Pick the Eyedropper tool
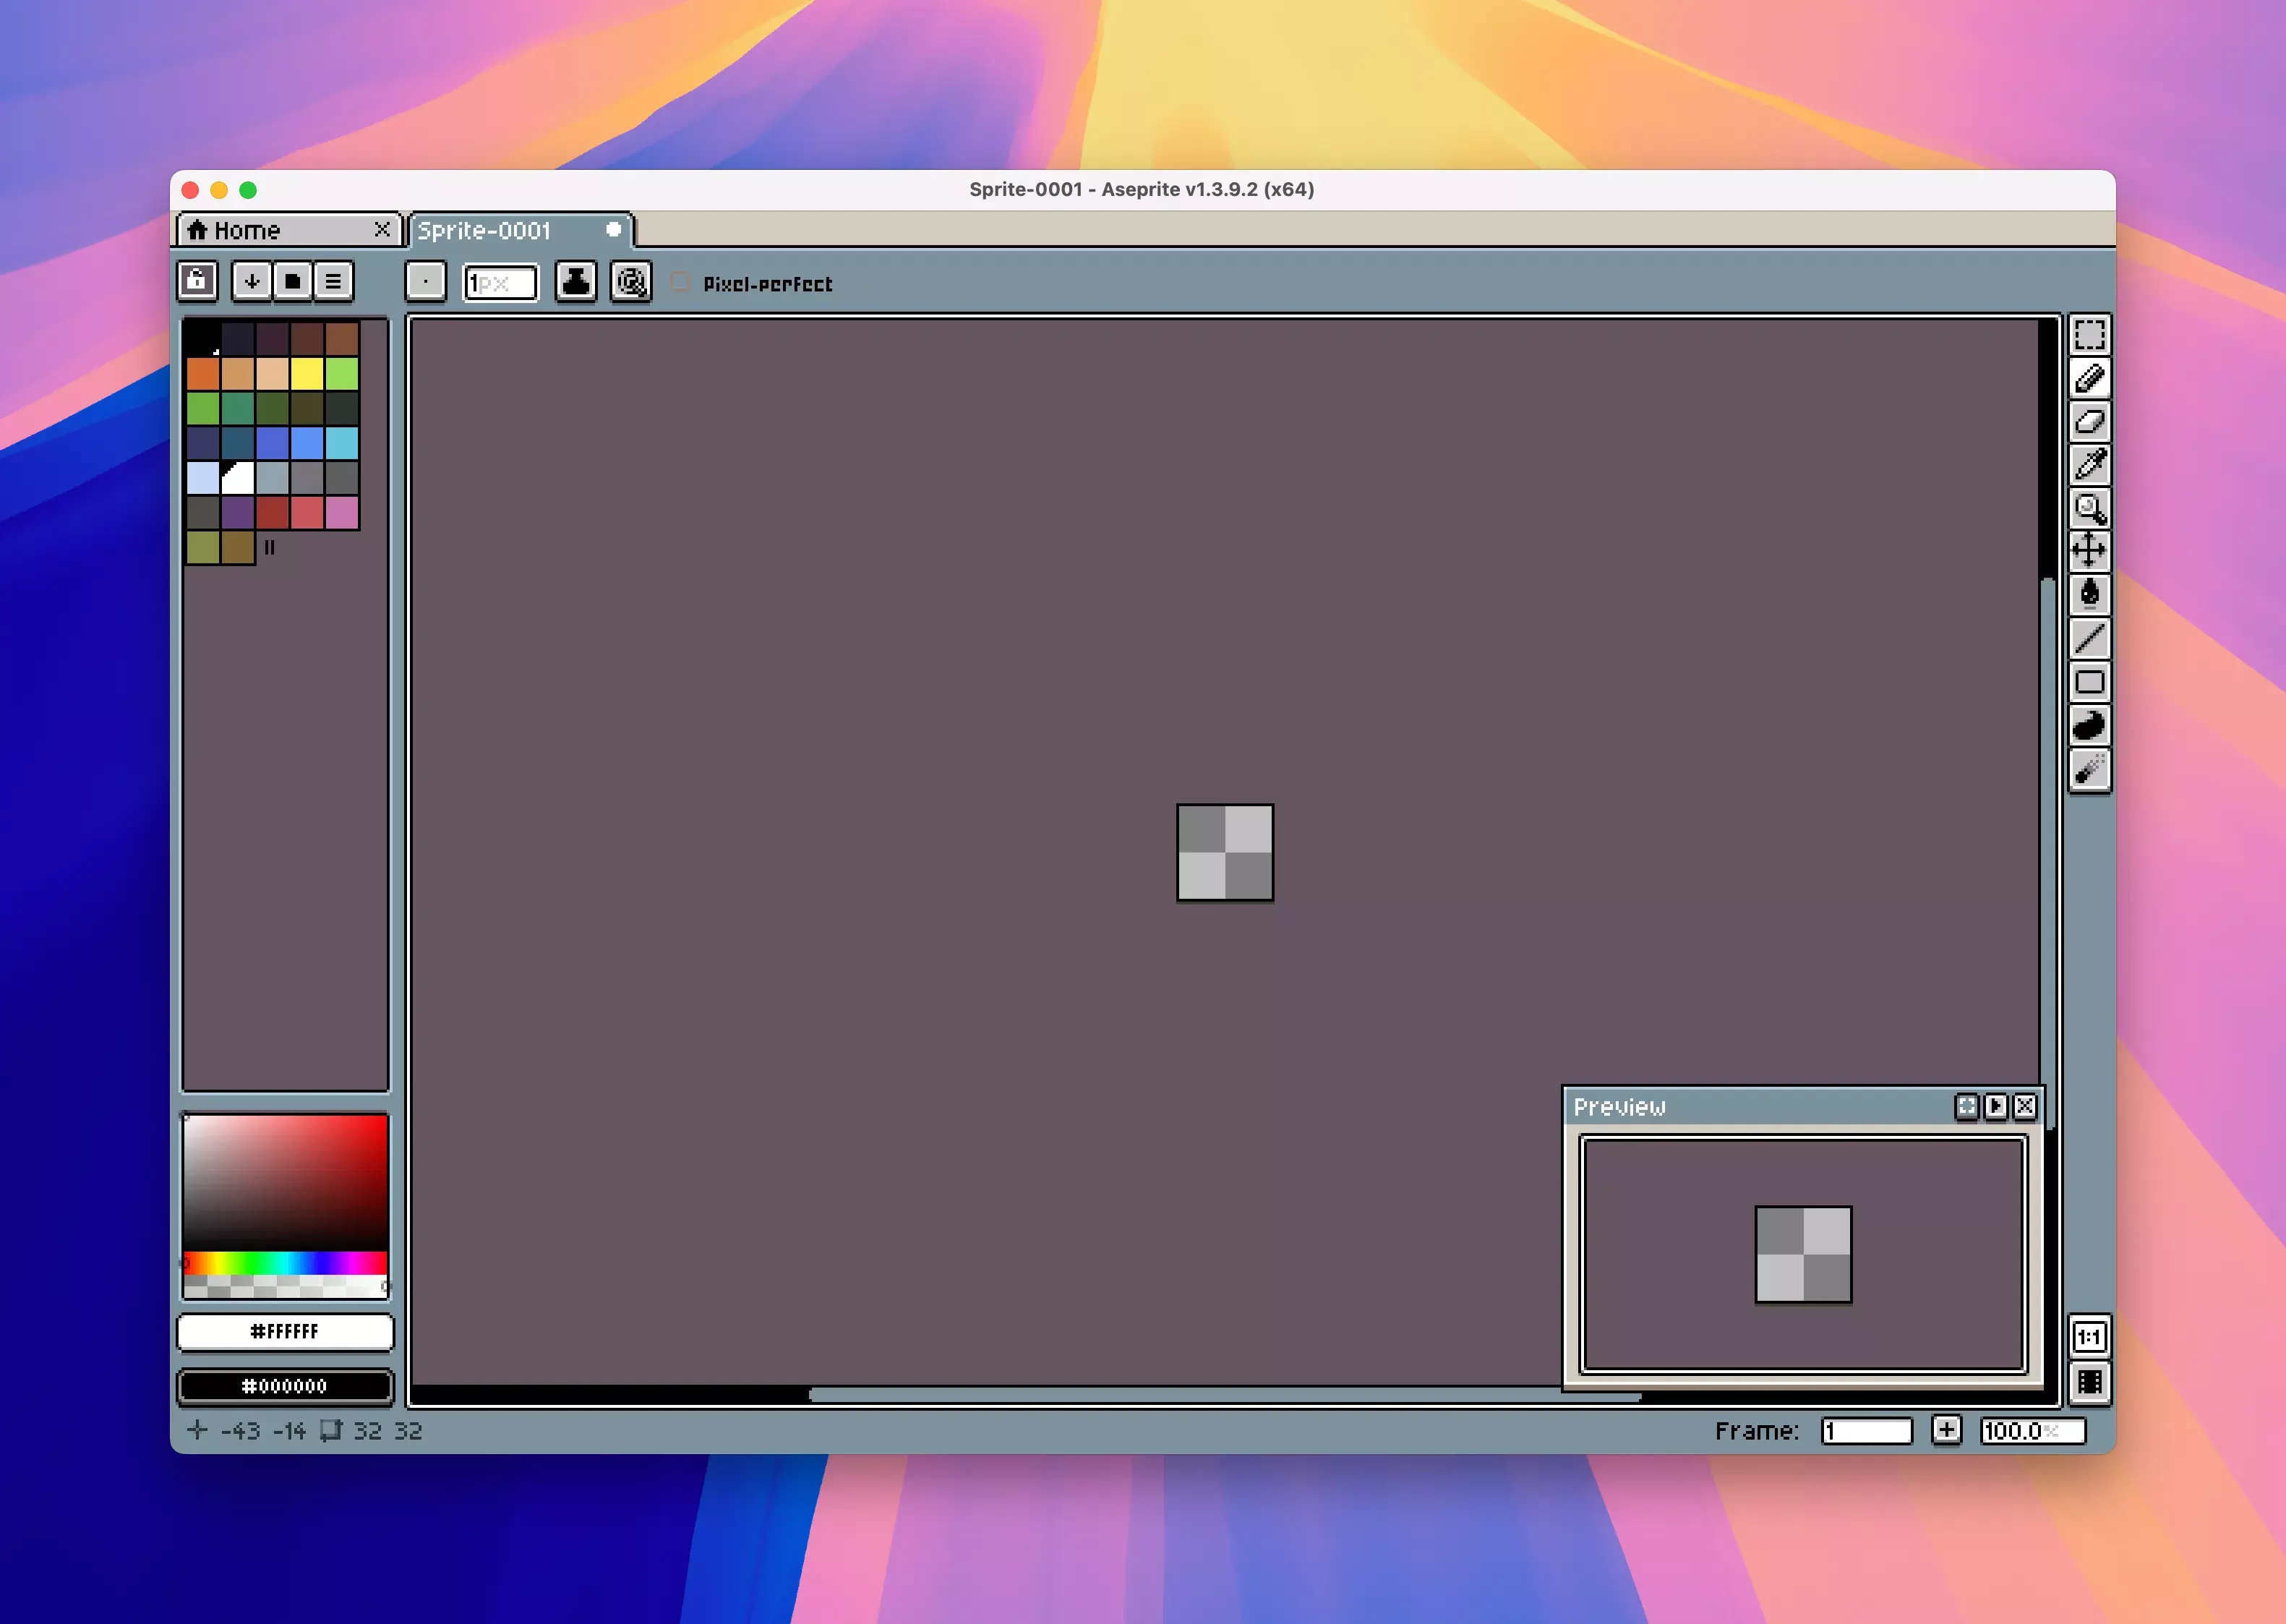Image resolution: width=2286 pixels, height=1624 pixels. (2089, 465)
